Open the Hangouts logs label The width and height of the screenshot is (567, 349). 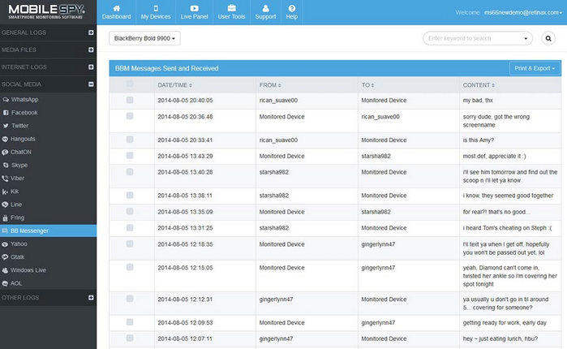coord(23,139)
